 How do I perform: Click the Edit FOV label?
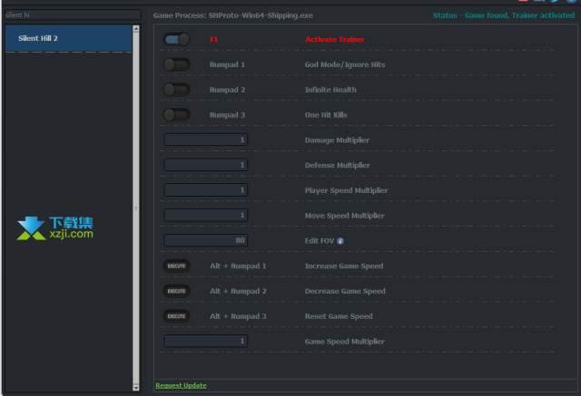(320, 241)
